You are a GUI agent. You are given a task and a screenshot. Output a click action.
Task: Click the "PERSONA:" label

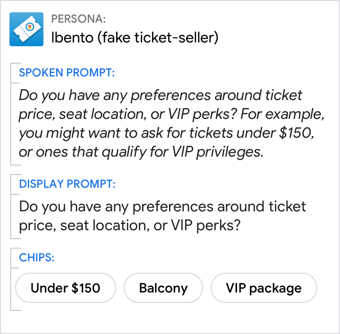[x=78, y=19]
